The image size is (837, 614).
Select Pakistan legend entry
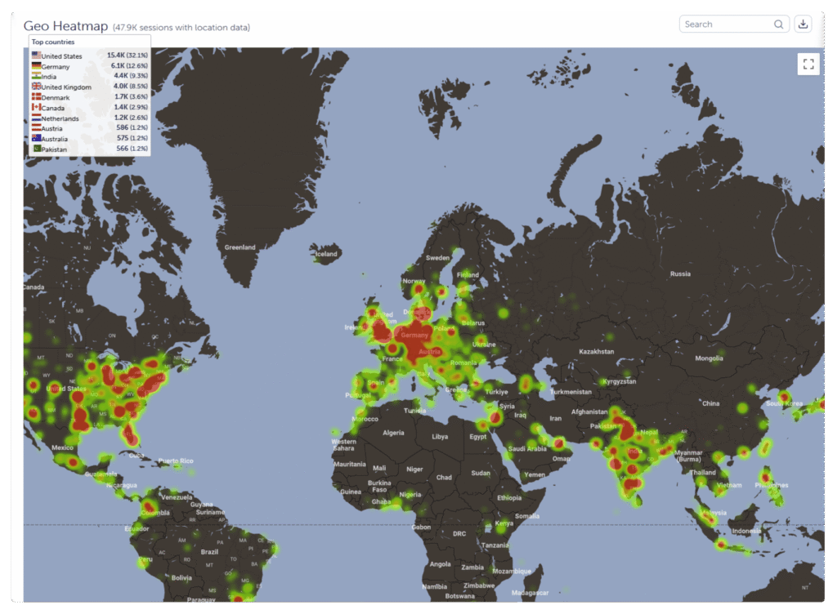[90, 149]
